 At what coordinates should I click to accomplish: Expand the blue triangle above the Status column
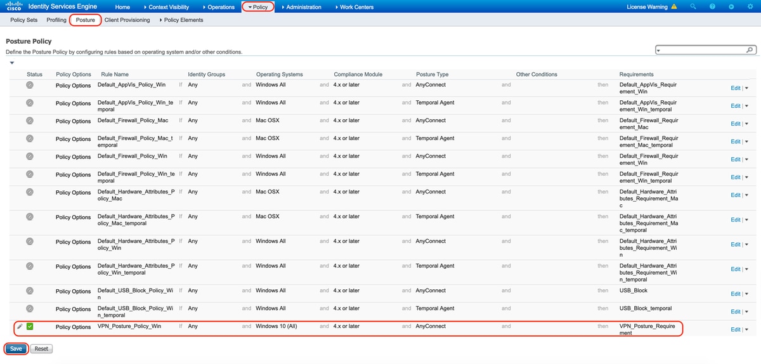click(11, 63)
